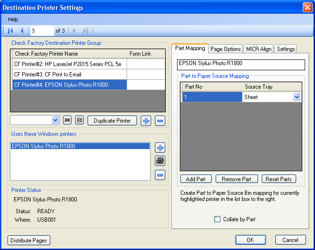This screenshot has width=315, height=250.
Task: Enable the Collate by Part checkbox
Action: (x=217, y=219)
